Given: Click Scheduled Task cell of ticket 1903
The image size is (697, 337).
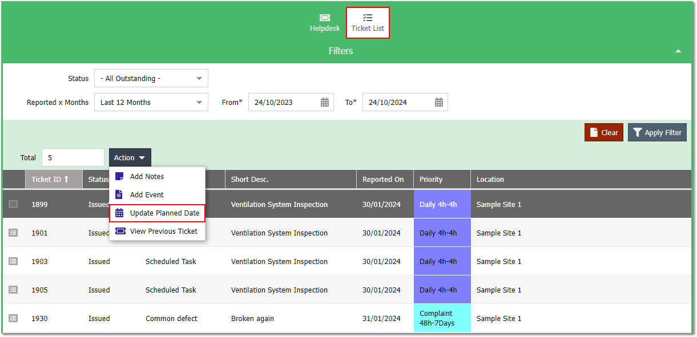Looking at the screenshot, I should (x=171, y=261).
